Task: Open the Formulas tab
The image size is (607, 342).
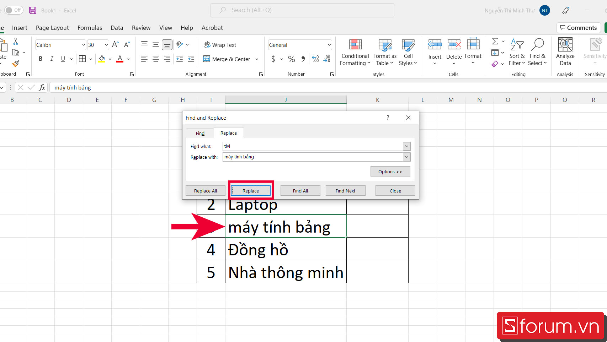Action: (90, 28)
